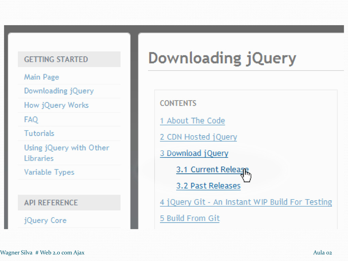This screenshot has height=261, width=348.
Task: Open 4 jQuery Git WIP Build link
Action: click(x=246, y=202)
